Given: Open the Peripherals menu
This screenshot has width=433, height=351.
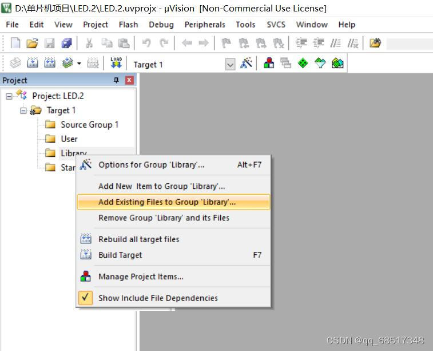Looking at the screenshot, I should point(205,25).
